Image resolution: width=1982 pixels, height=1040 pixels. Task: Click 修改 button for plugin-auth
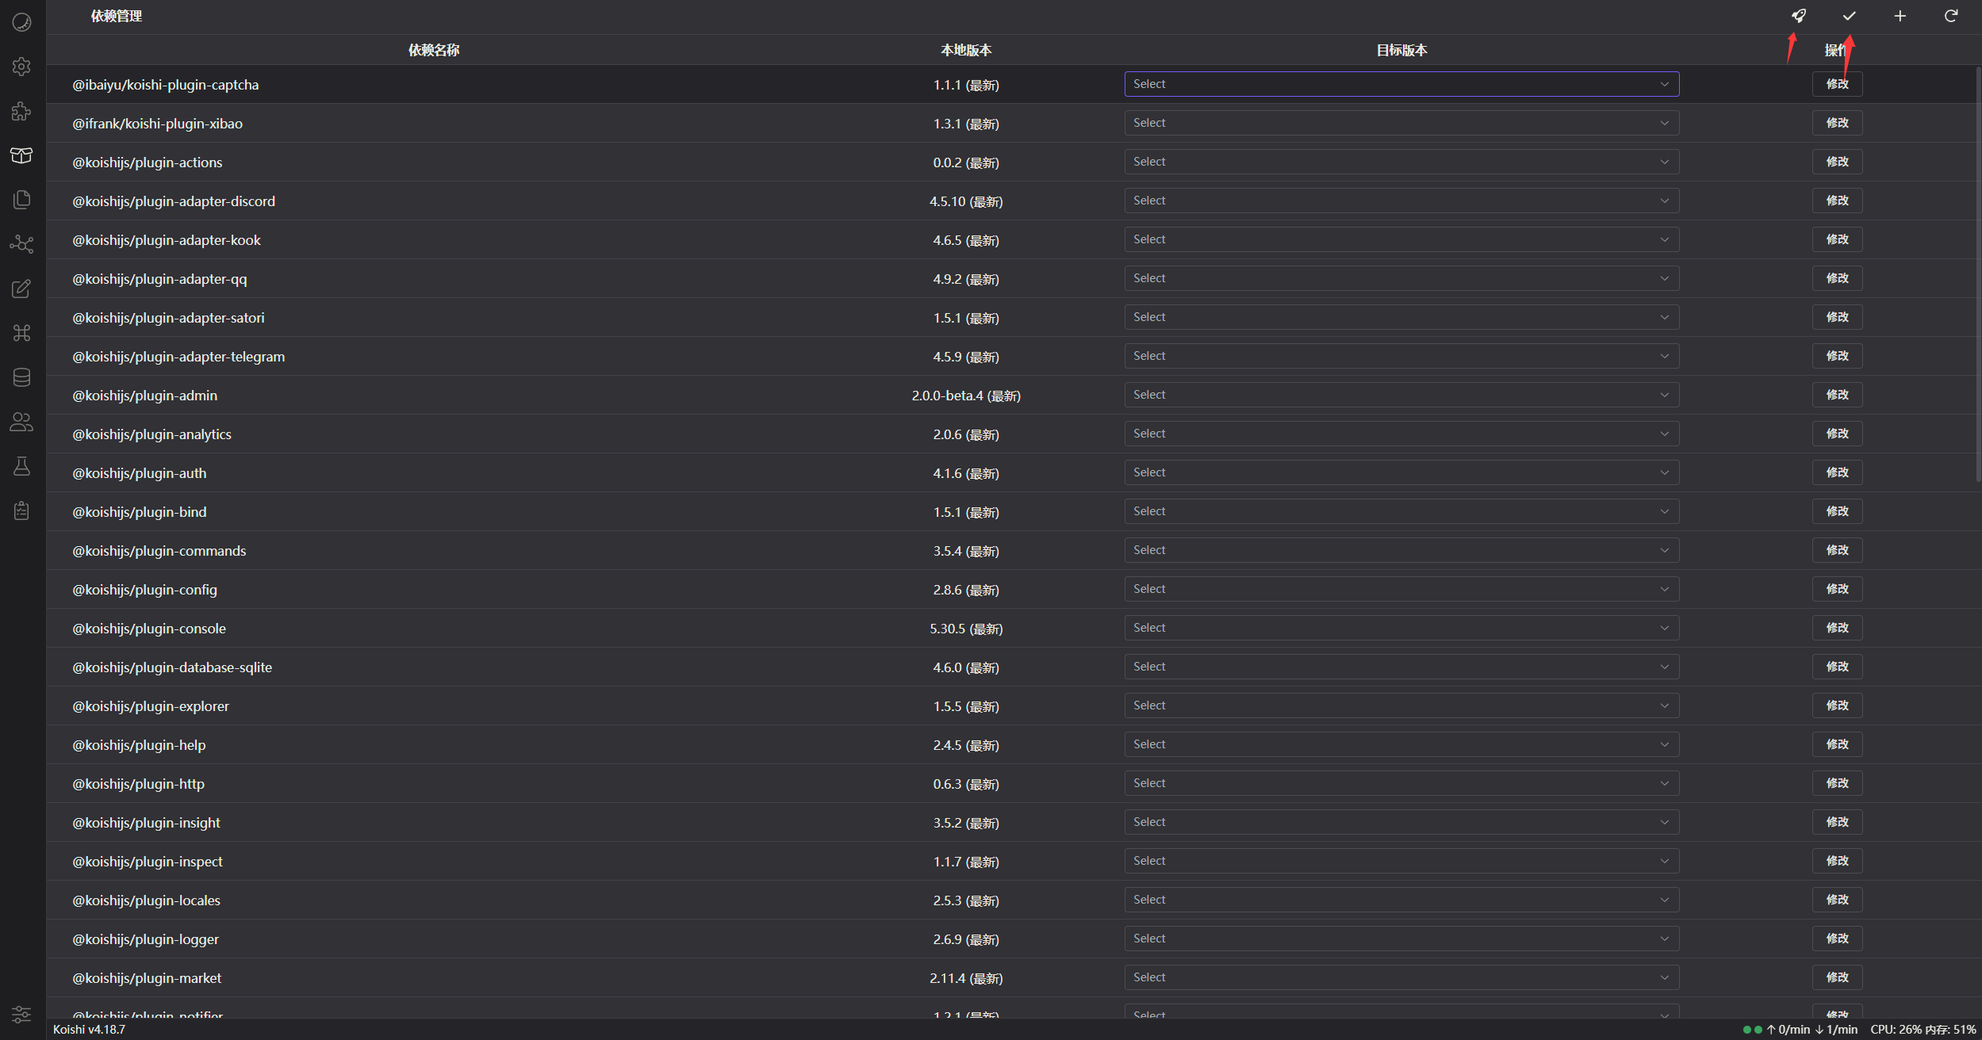click(1837, 472)
